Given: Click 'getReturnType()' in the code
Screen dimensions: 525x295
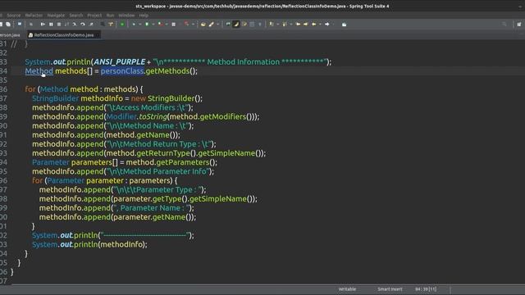Looking at the screenshot, I should click(x=166, y=153).
